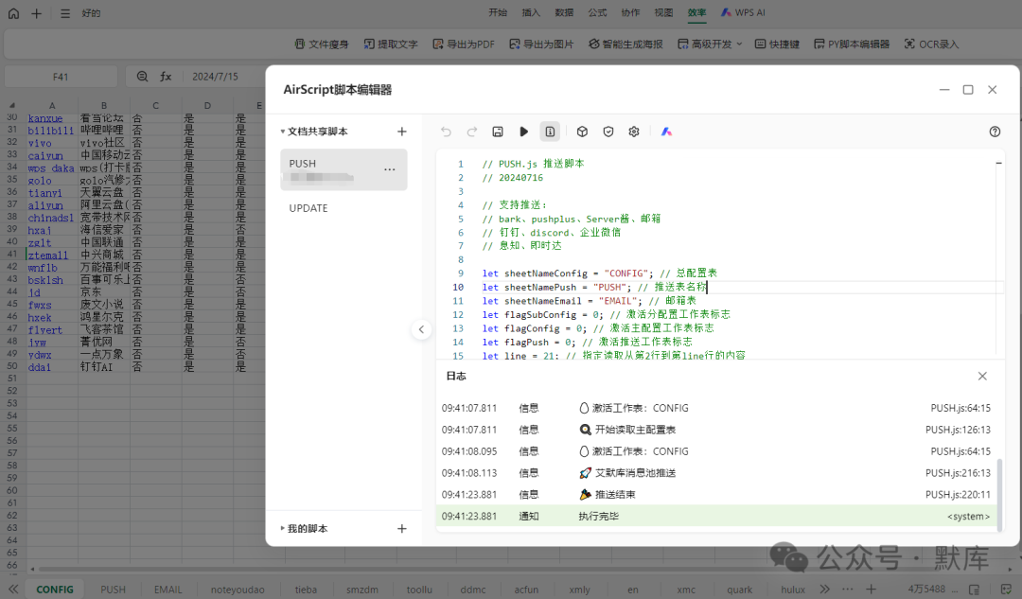Click the zoom magnifier icon by formula bar
1022x599 pixels.
pos(142,77)
